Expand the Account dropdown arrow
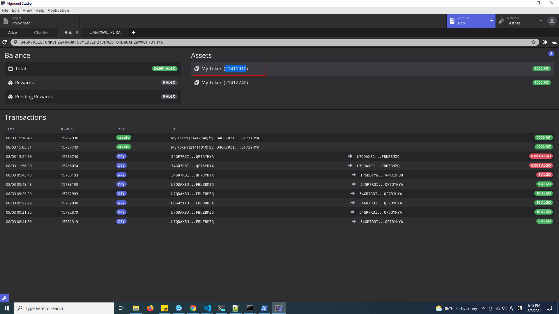This screenshot has height=314, width=559. [x=492, y=21]
